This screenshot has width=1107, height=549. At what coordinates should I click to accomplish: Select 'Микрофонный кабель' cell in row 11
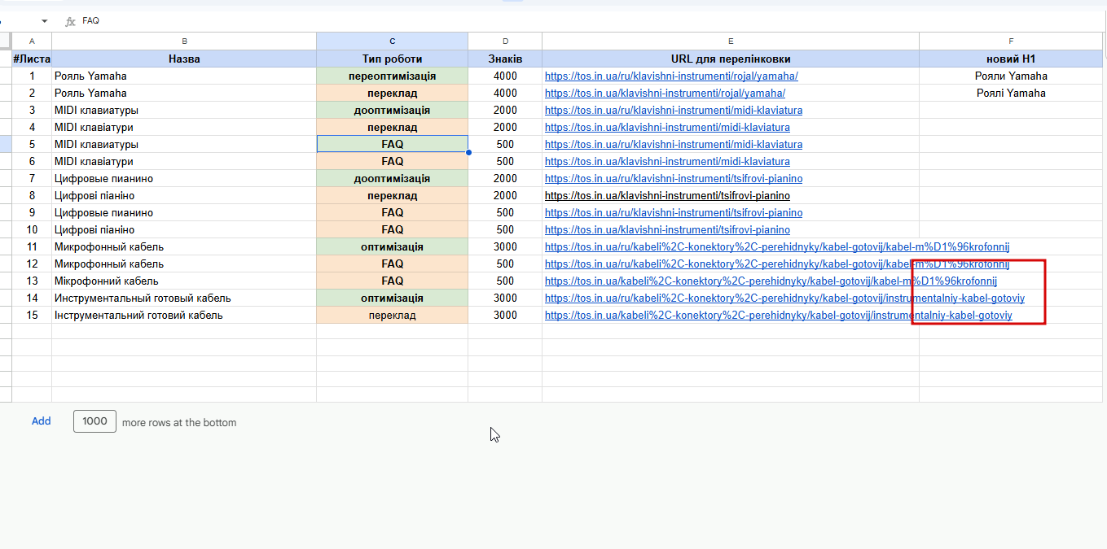tap(184, 247)
